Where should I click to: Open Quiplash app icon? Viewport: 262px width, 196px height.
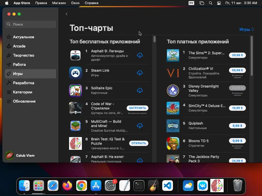[x=173, y=126]
